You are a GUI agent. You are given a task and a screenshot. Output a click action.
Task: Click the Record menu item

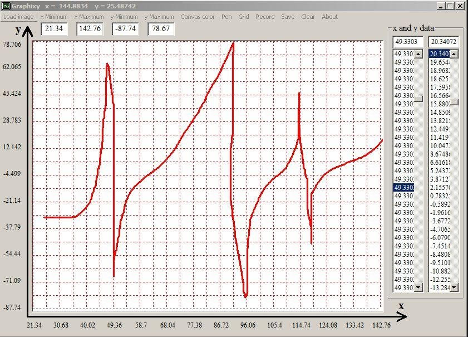point(265,17)
